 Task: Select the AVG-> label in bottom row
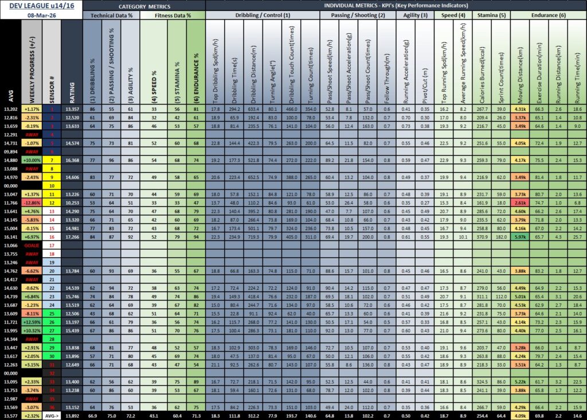pyautogui.click(x=51, y=416)
